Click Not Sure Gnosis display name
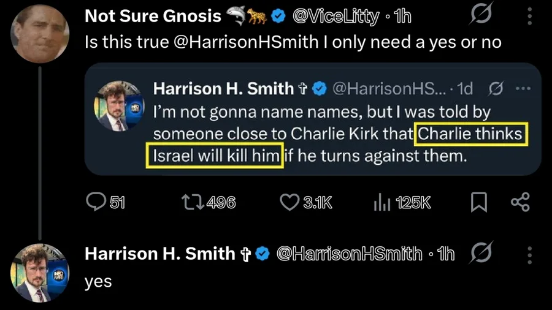This screenshot has height=310, width=552. click(153, 17)
